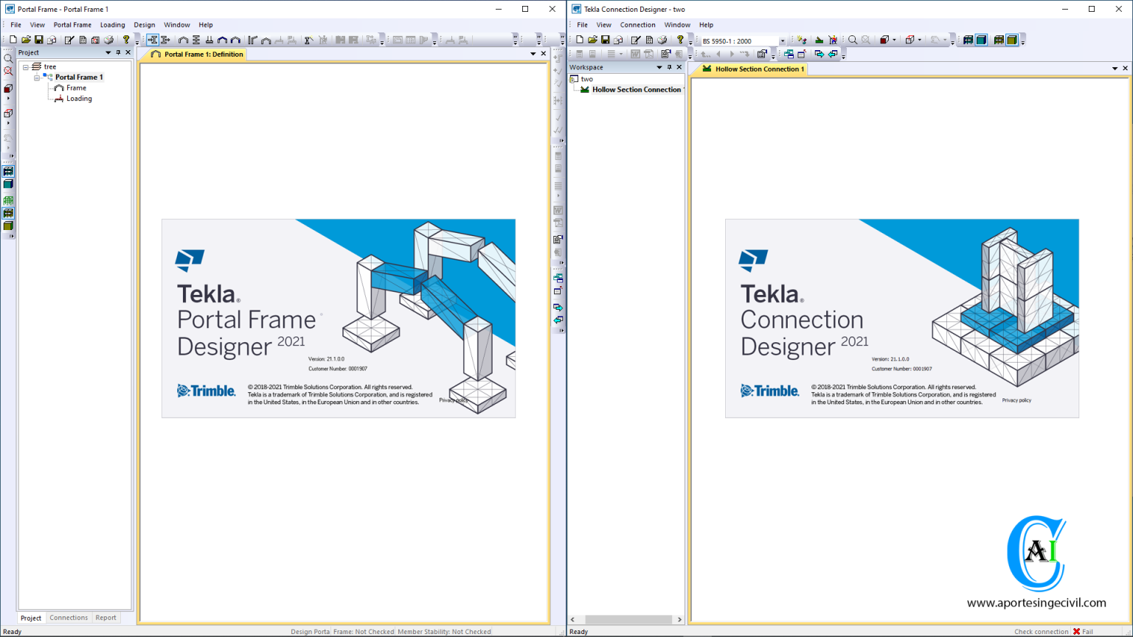
Task: Select the zoom out magnifier tool
Action: tap(8, 72)
